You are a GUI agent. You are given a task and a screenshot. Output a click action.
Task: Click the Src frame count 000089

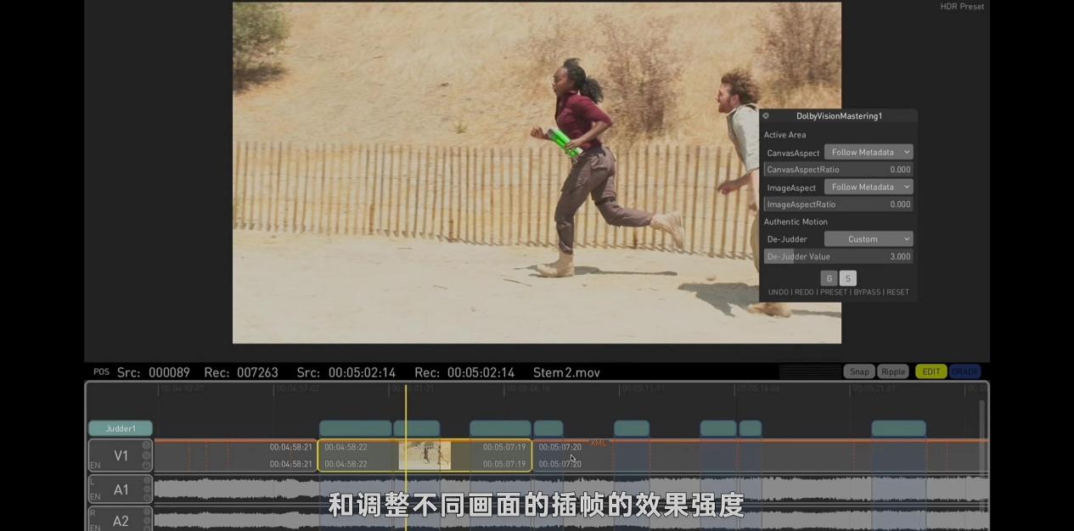click(169, 372)
